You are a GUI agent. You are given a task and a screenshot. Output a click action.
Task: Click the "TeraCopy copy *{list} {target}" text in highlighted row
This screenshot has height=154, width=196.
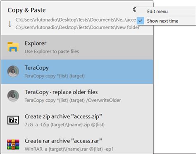point(55,76)
